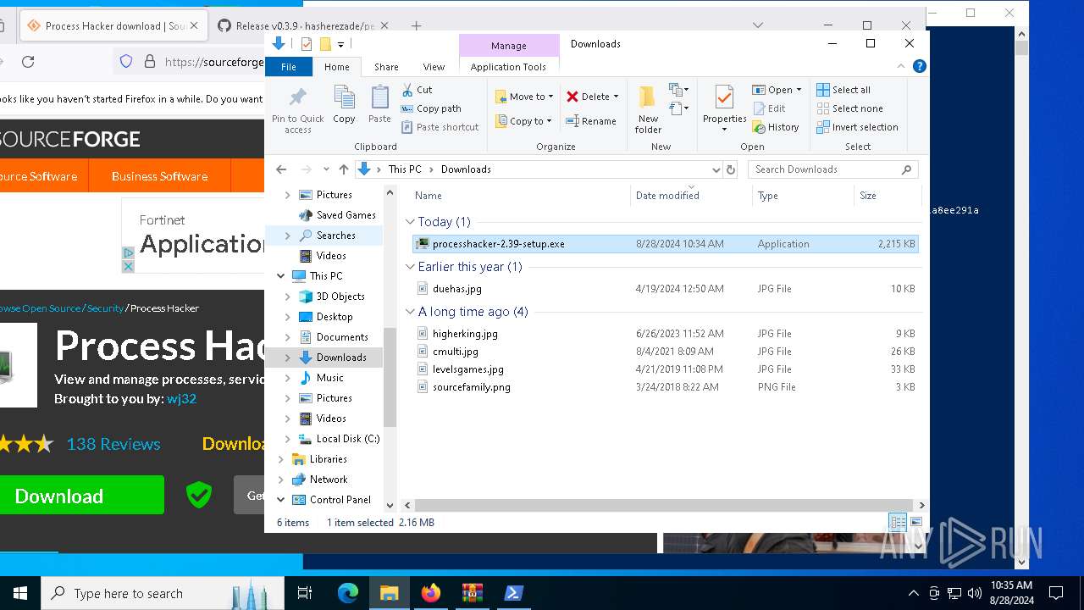Click Select all in ribbon

point(843,90)
